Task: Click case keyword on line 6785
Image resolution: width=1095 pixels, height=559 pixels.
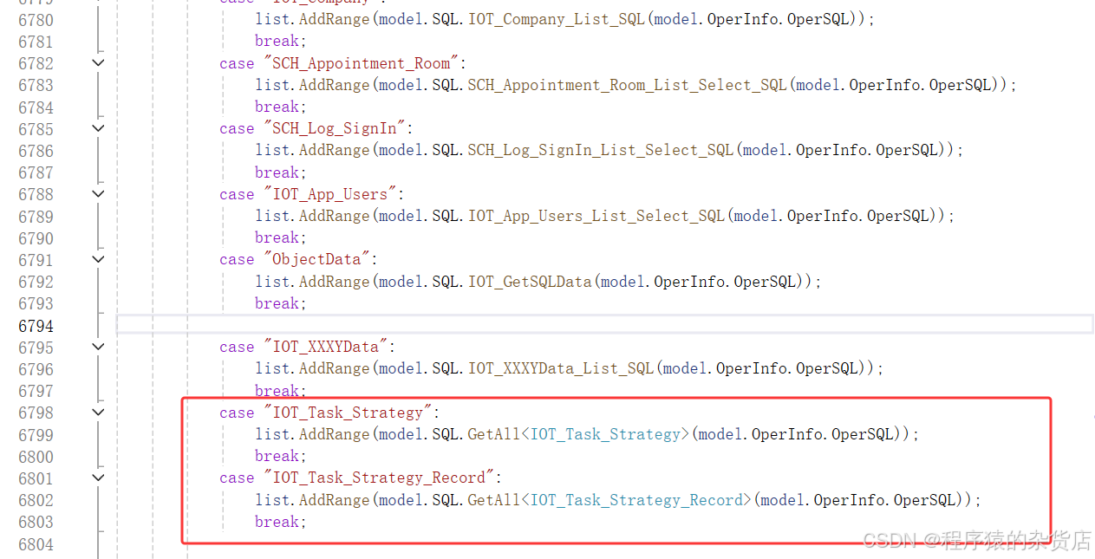Action: point(237,128)
